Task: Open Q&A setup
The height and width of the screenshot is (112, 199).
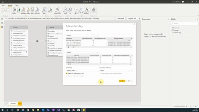Action: 76,11
